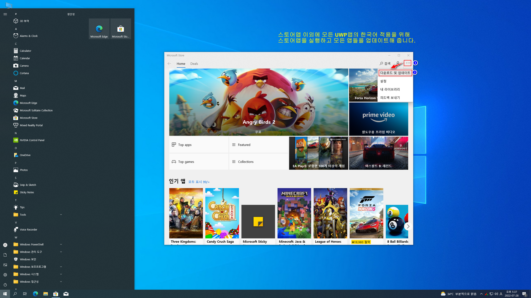Launch Alarms & Clock from Start menu
Screen dimensions: 531x298
[37, 36]
